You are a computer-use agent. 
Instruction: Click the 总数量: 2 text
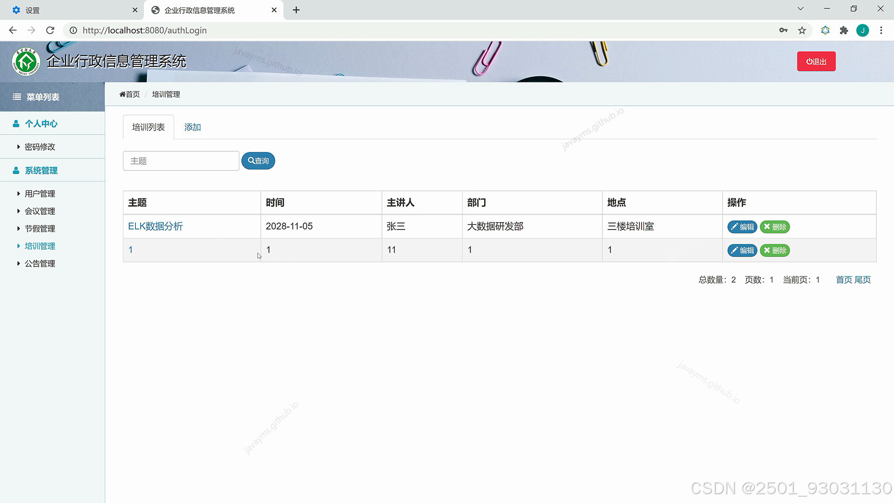717,279
